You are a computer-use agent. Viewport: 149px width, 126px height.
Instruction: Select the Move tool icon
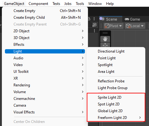click(105, 45)
